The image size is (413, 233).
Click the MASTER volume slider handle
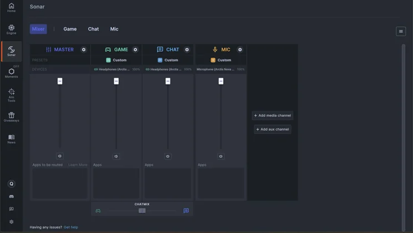point(60,81)
